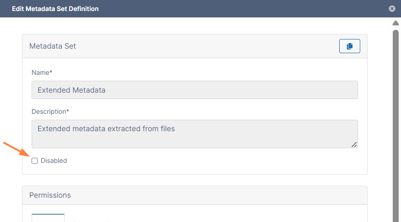The image size is (401, 222).
Task: Click the Extended Metadata text in Name
Action: (x=71, y=90)
